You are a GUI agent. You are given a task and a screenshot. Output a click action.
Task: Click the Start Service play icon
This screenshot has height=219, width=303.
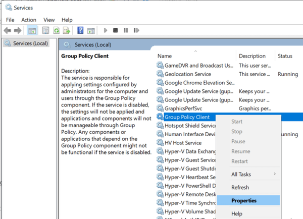point(106,30)
